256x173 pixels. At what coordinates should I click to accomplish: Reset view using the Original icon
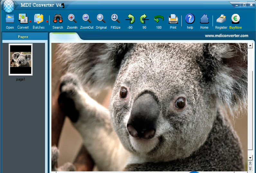click(101, 19)
